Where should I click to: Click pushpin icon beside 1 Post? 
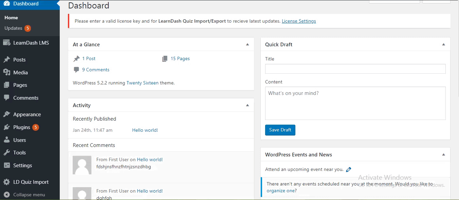tap(76, 59)
